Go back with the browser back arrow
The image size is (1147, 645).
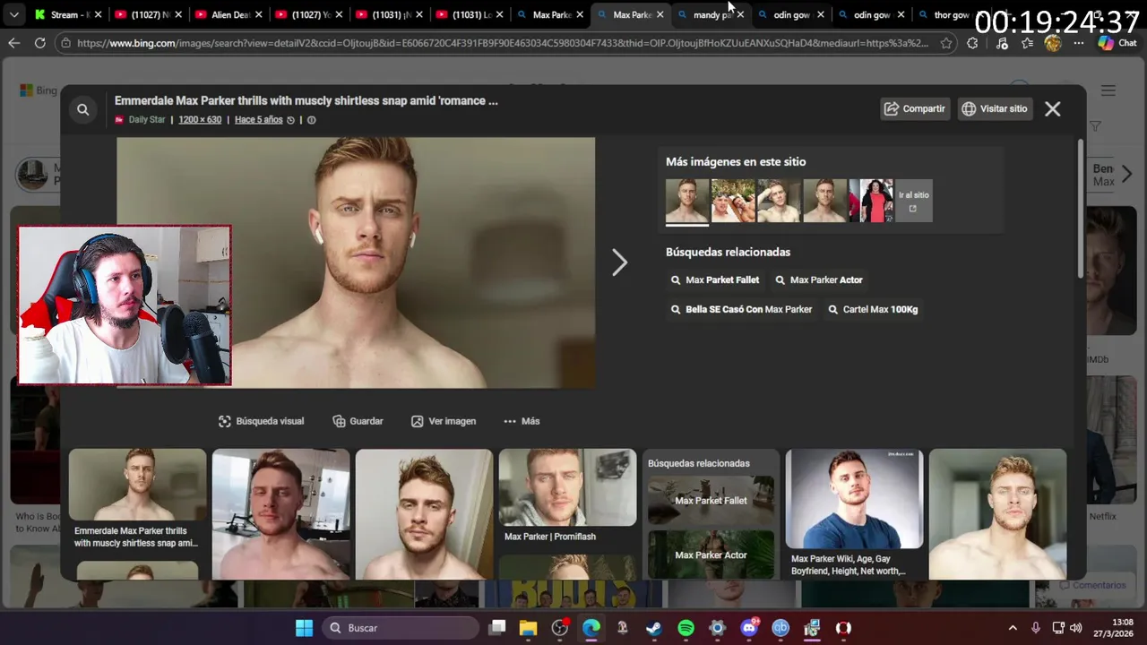(x=13, y=43)
